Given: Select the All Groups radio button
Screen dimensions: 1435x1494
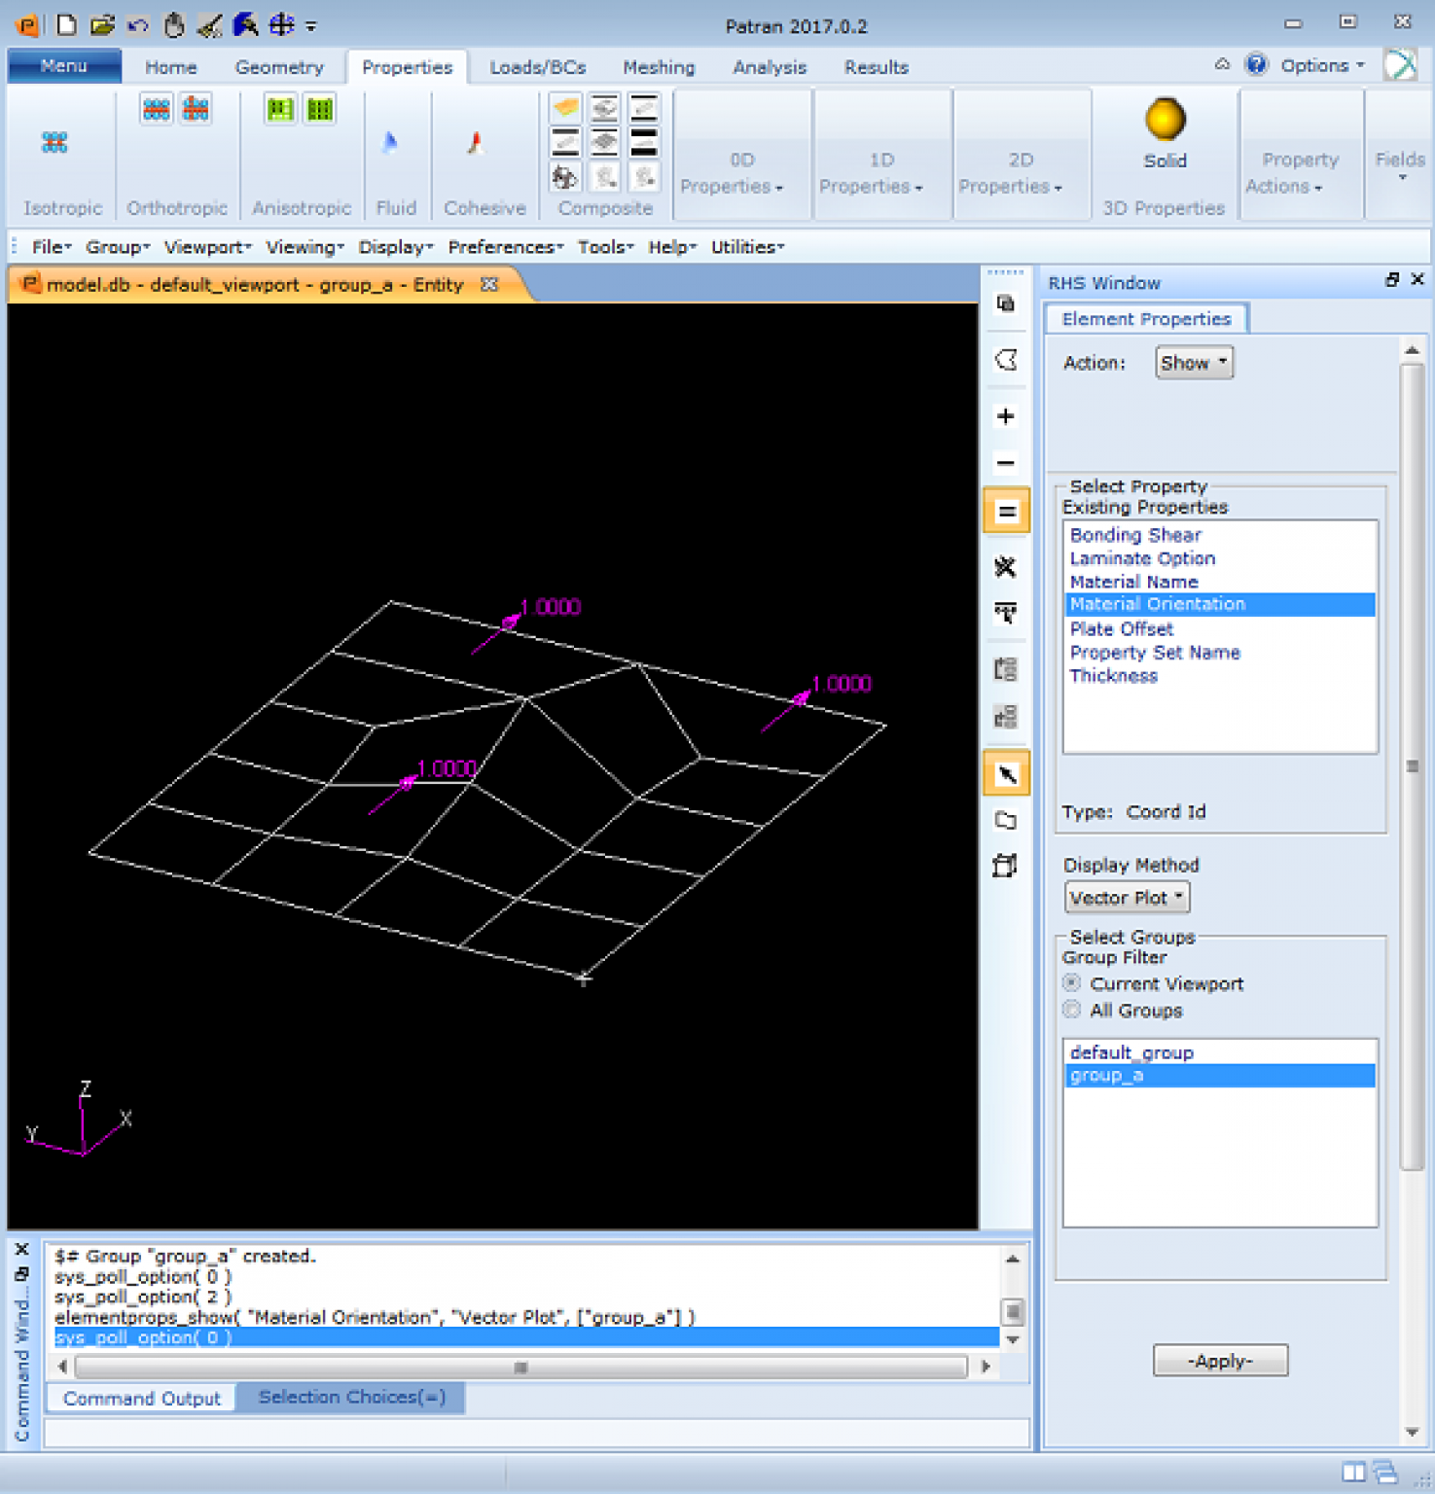Looking at the screenshot, I should (x=1070, y=1011).
